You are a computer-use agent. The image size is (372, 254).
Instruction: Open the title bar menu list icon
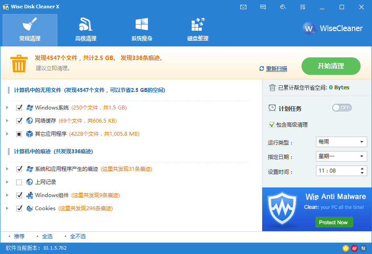(x=302, y=7)
